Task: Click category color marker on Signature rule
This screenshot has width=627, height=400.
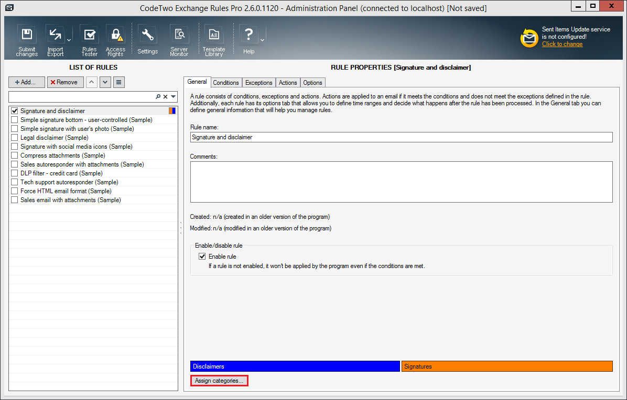Action: [172, 110]
